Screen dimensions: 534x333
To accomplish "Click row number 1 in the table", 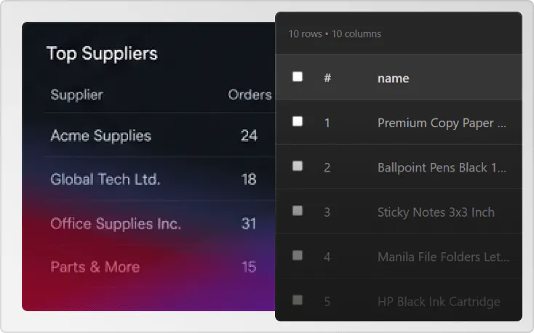I will (x=327, y=123).
